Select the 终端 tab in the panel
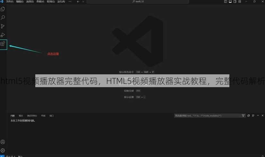This screenshot has height=157, width=265. tap(43, 116)
